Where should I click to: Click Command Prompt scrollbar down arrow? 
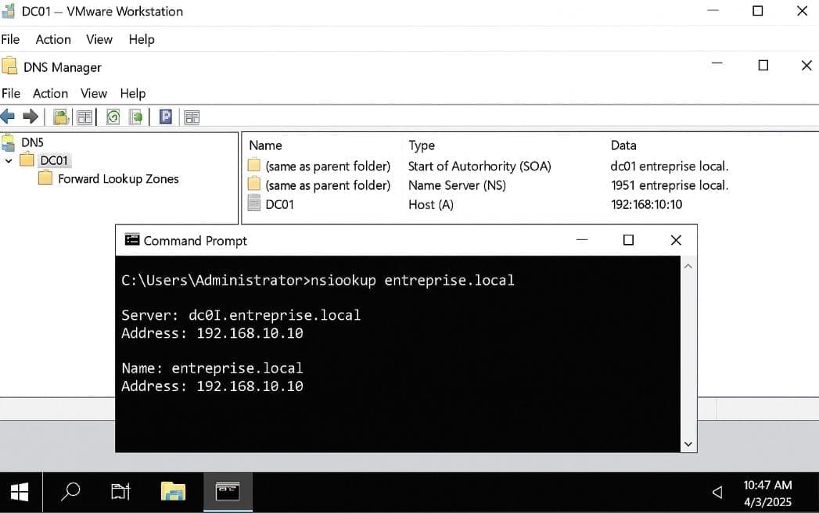point(688,443)
